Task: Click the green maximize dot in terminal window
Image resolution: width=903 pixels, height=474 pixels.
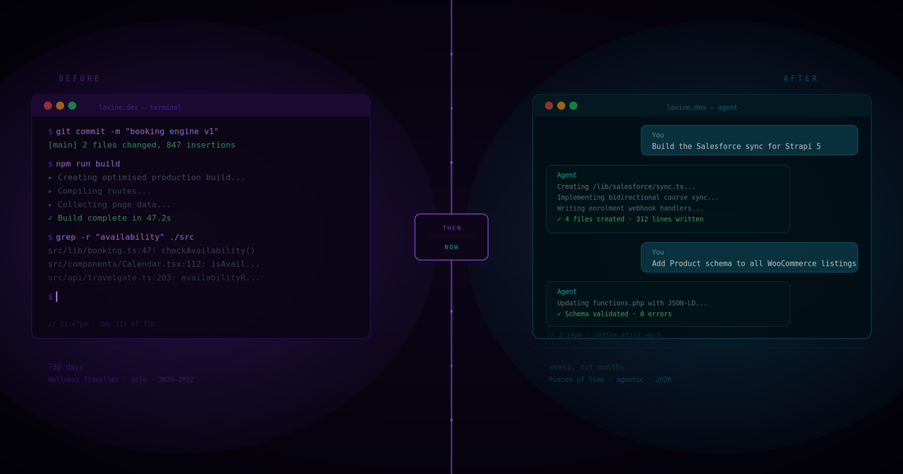Action: coord(72,105)
